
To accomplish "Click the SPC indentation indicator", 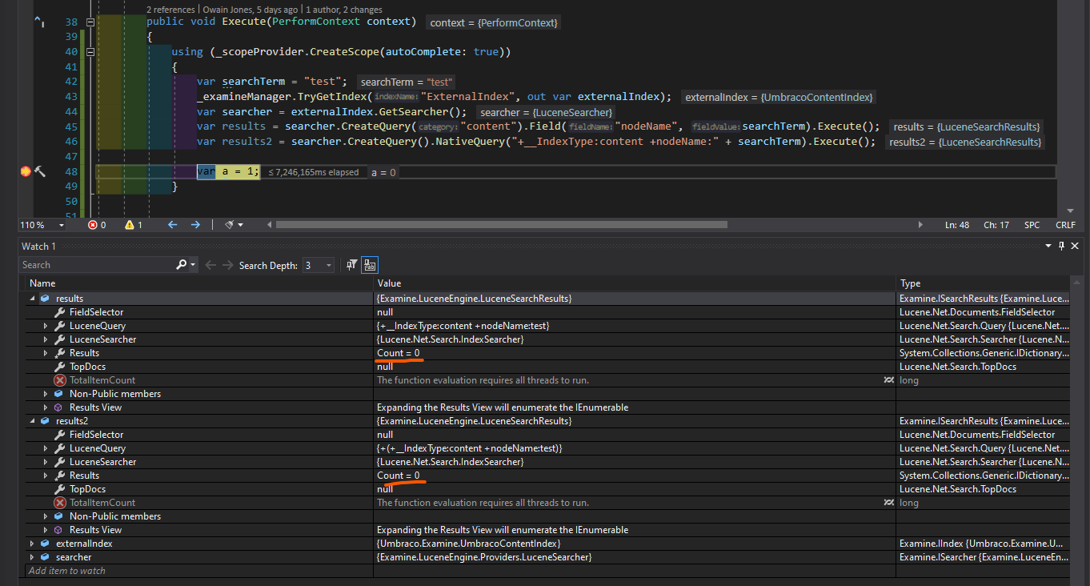I will click(1032, 225).
